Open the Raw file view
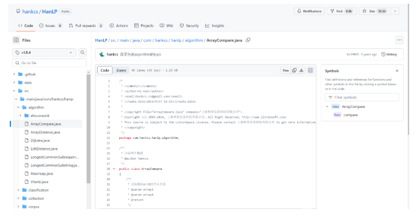This screenshot has height=222, width=416. [286, 70]
